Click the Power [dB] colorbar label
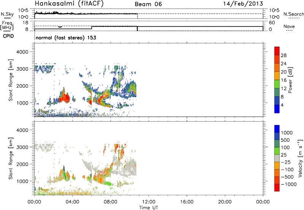 pyautogui.click(x=290, y=80)
